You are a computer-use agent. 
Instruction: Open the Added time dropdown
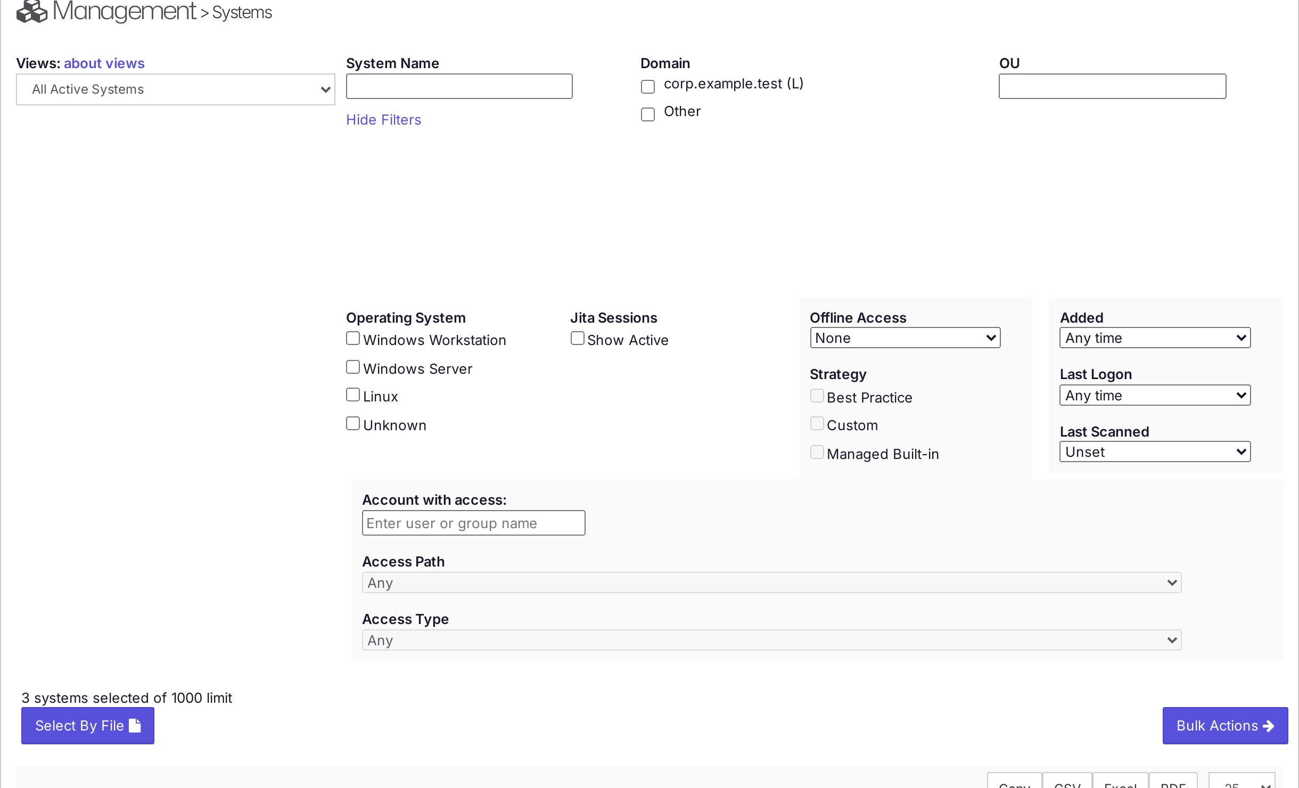(1155, 338)
